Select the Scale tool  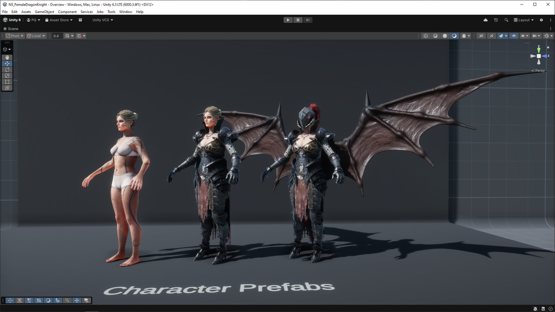point(7,75)
